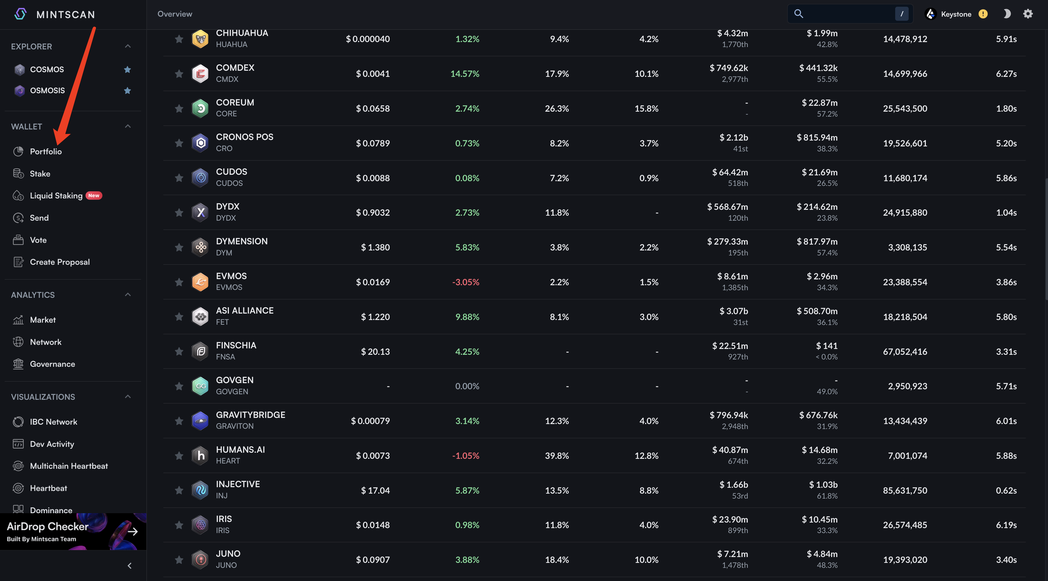Go to Create Proposal page
Screen dimensions: 1048x581
(x=59, y=262)
